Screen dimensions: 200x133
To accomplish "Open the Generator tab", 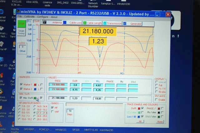I will point(132,24).
